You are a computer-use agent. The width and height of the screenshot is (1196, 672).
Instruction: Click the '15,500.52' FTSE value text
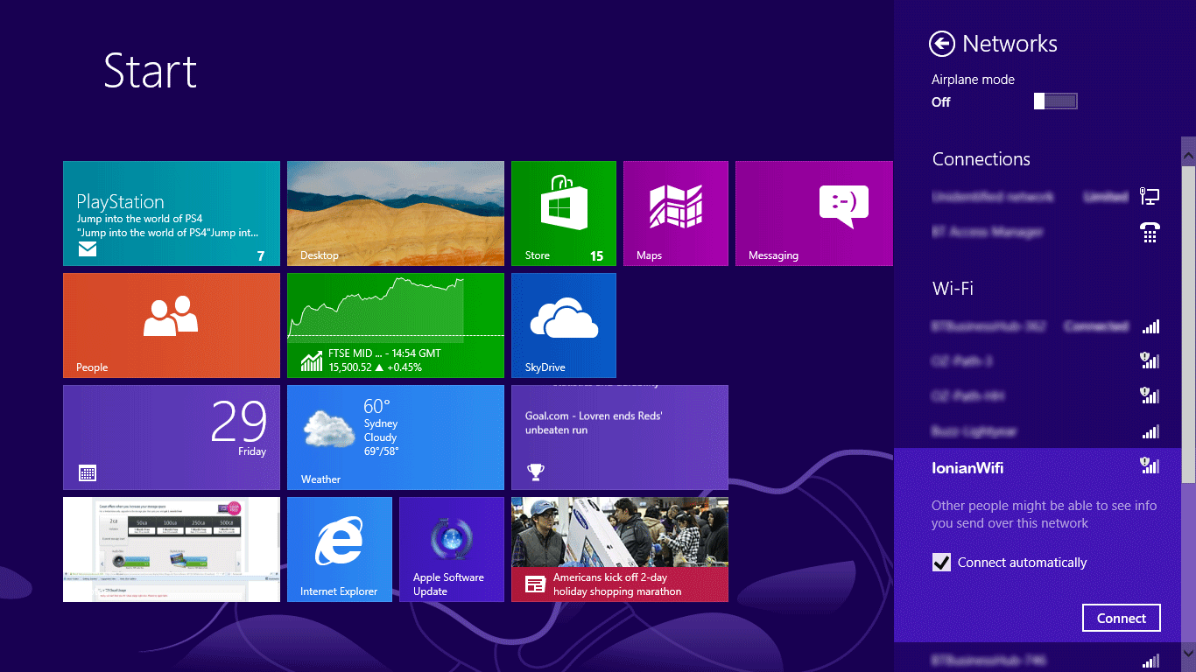click(350, 367)
